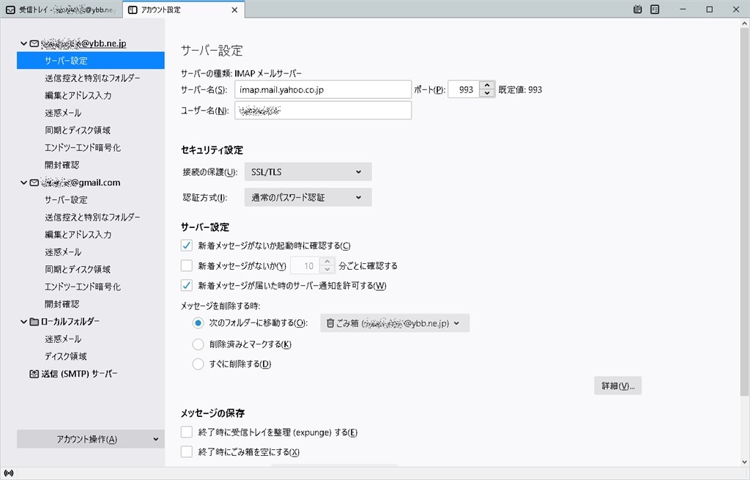Open the connection security SSL/TLS dropdown
The height and width of the screenshot is (480, 750).
point(308,171)
